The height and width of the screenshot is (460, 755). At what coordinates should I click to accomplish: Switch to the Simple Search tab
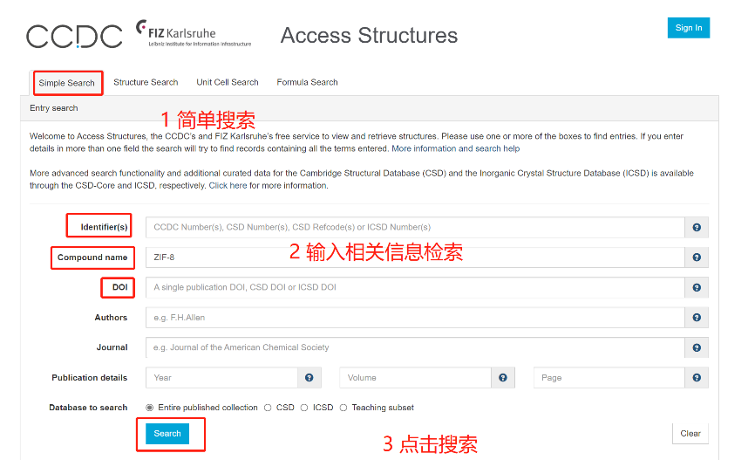[x=67, y=83]
